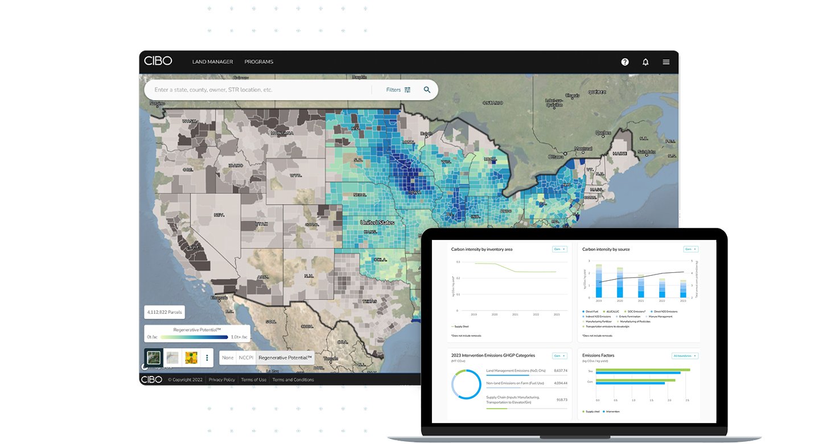The height and width of the screenshot is (444, 819).
Task: Select the light street basemap thumbnail
Action: point(172,358)
